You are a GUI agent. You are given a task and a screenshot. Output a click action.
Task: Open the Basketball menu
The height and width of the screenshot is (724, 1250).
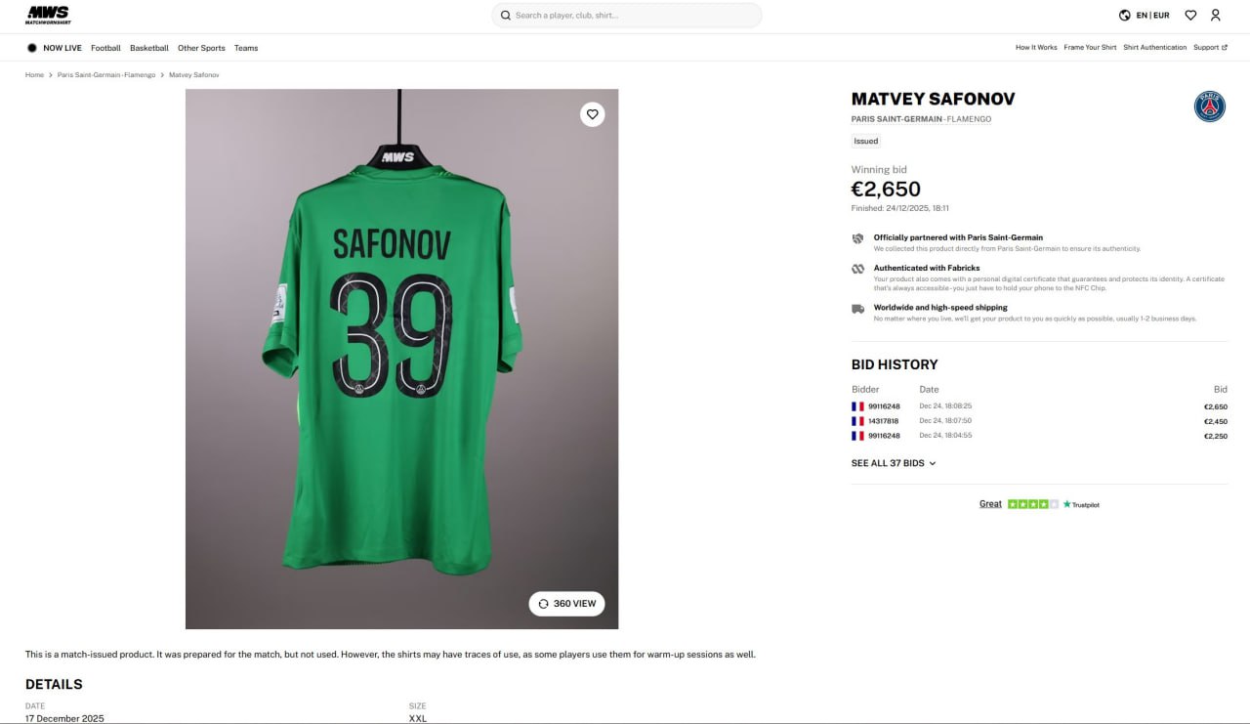click(149, 48)
